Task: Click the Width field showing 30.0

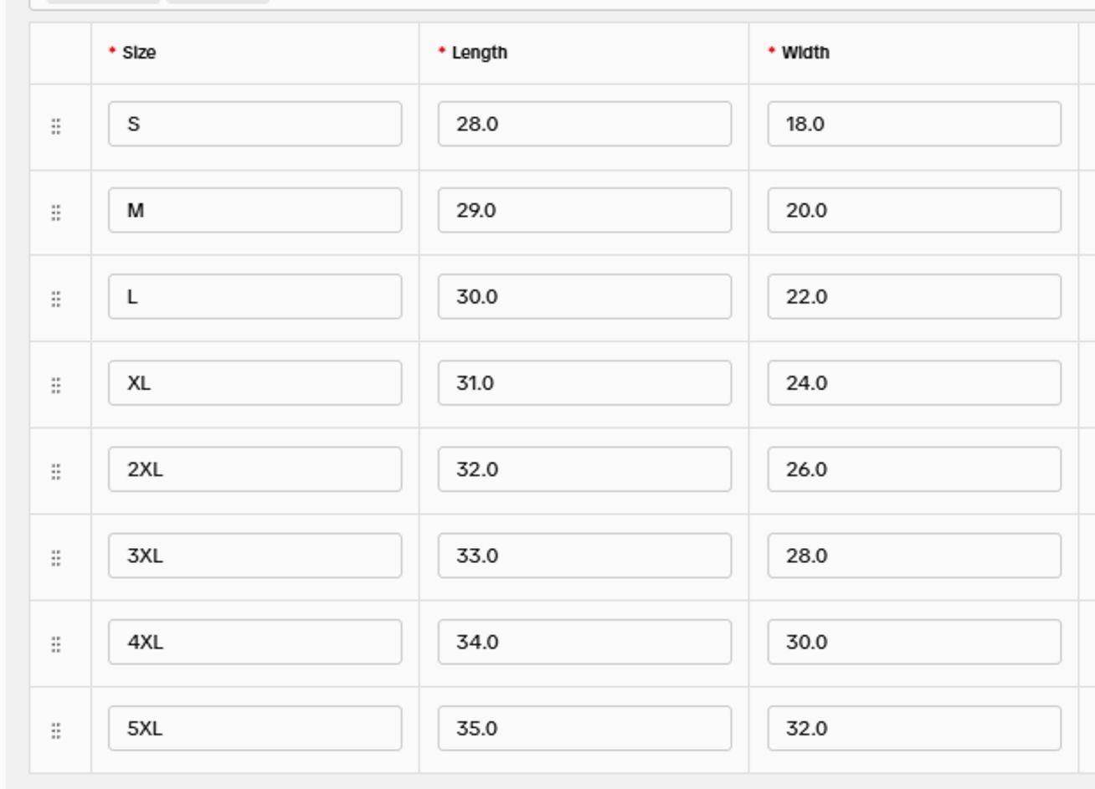Action: pos(914,642)
